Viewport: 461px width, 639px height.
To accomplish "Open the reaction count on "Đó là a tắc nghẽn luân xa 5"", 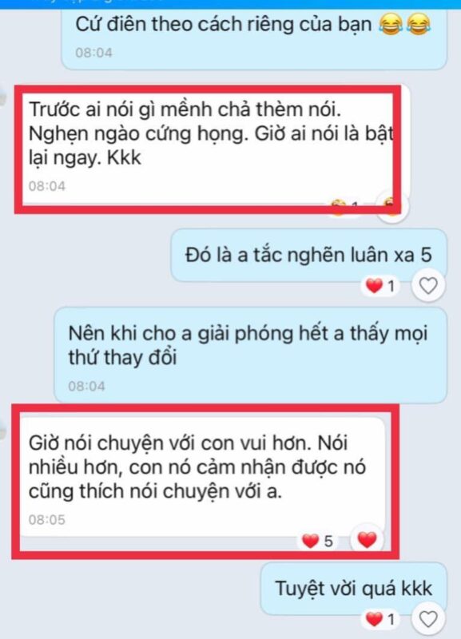I will [380, 286].
